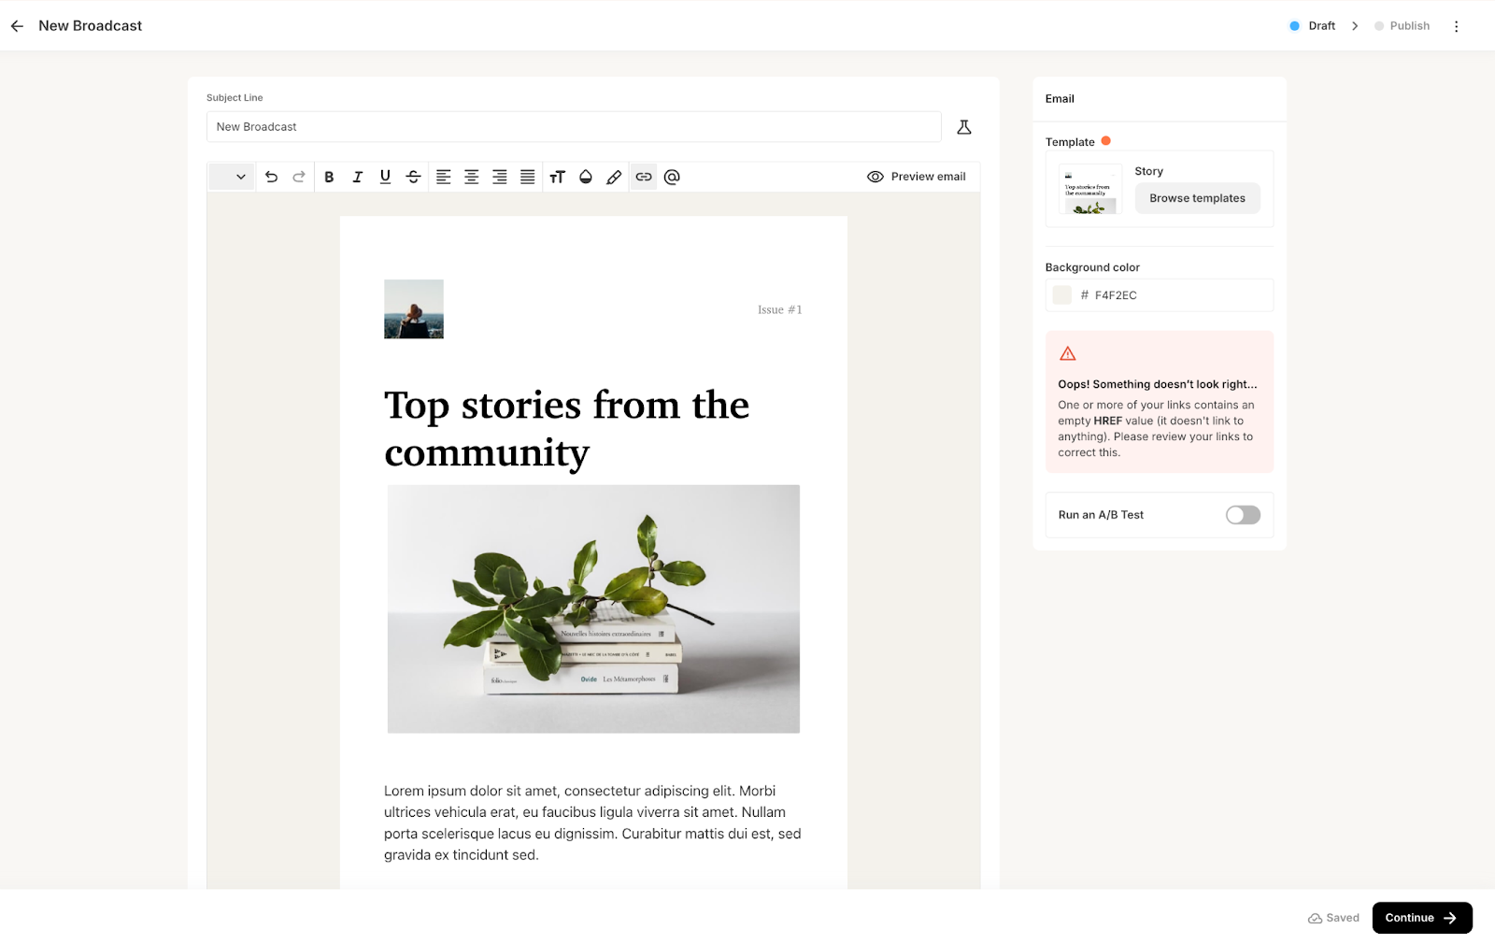The width and height of the screenshot is (1495, 944).
Task: Open the three-dot more options menu
Action: pos(1456,26)
